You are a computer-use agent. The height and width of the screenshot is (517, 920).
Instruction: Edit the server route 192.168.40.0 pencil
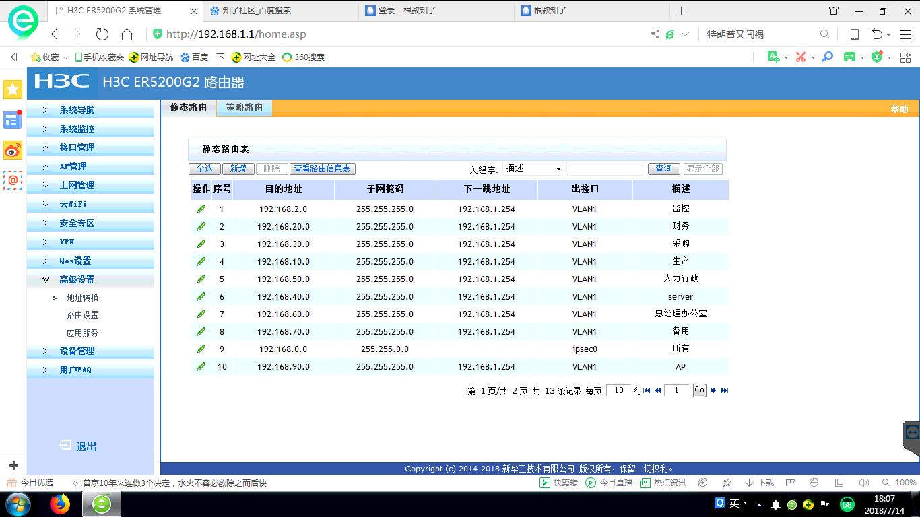(201, 297)
